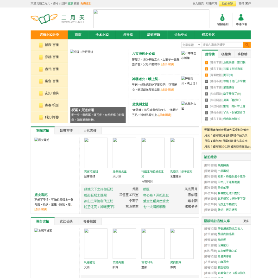Open the 申请作者 person icon
This screenshot has width=278, height=278.
pos(241,18)
